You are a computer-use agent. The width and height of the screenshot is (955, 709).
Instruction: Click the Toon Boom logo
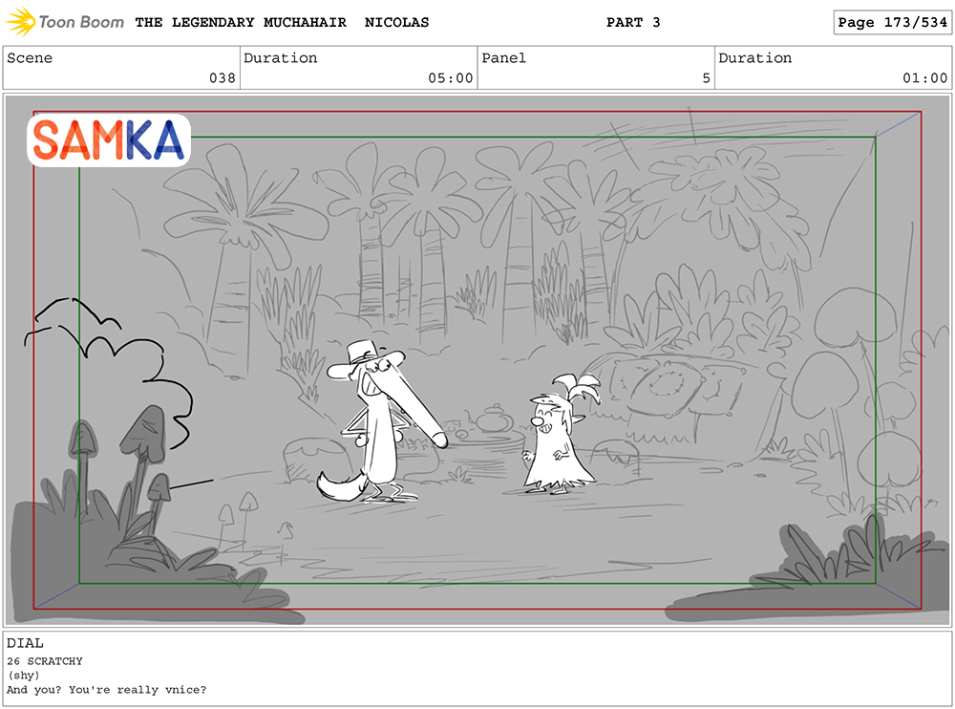65,22
